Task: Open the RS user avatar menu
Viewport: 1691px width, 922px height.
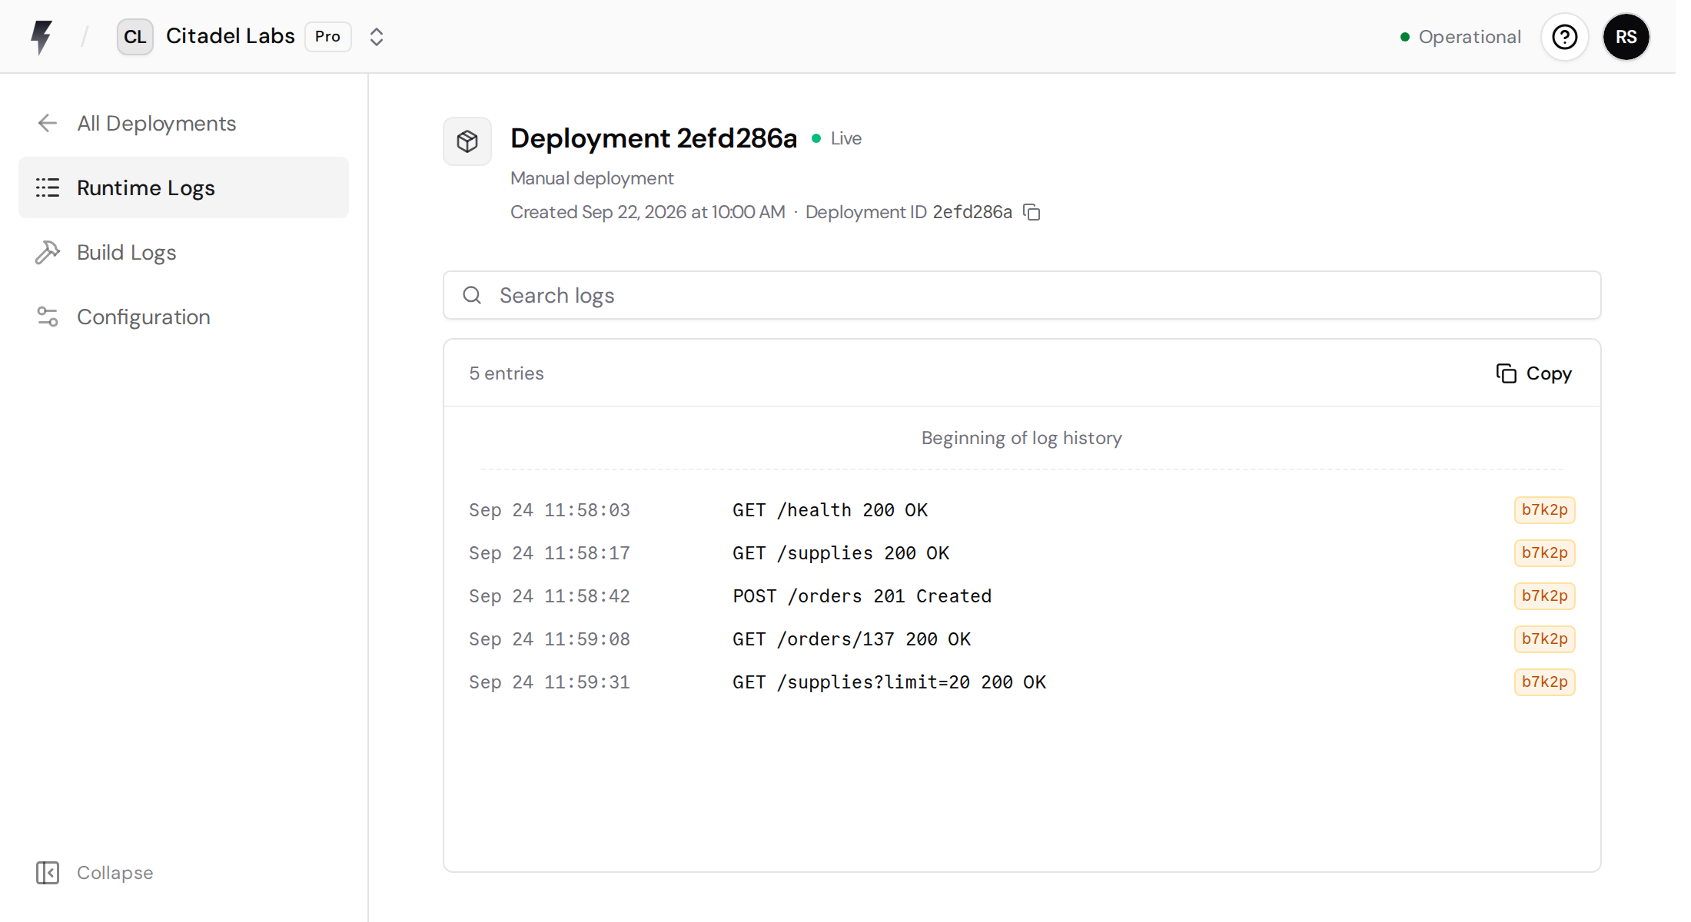Action: pos(1626,37)
